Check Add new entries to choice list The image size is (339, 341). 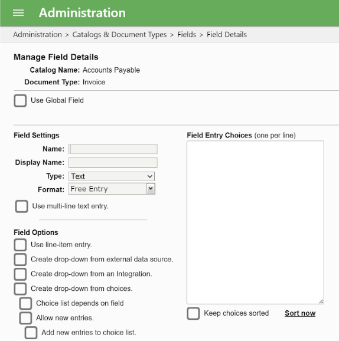pos(31,333)
